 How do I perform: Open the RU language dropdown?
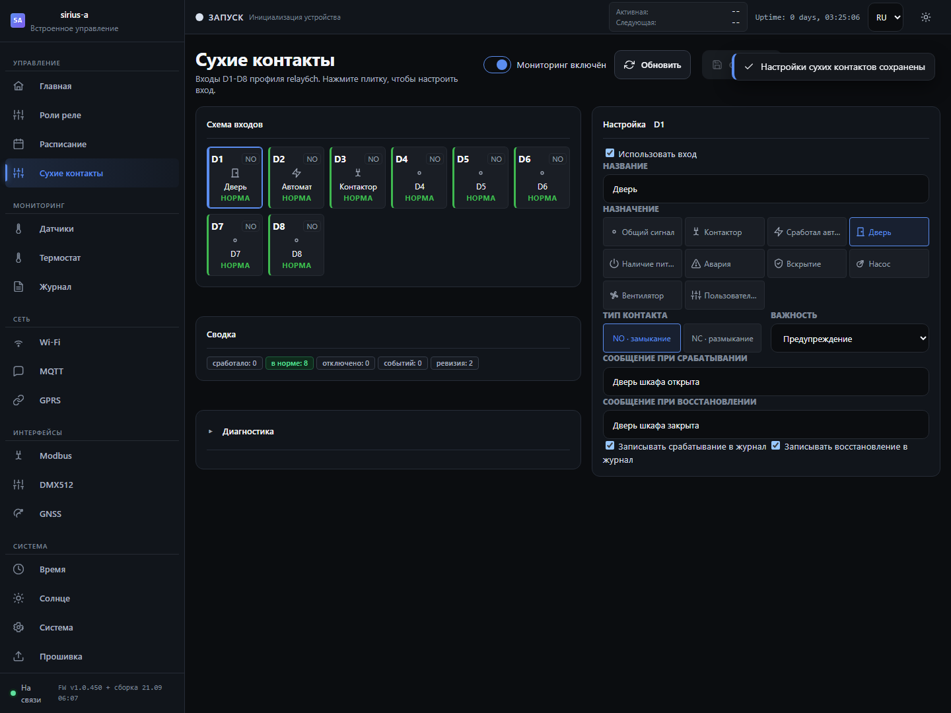pos(886,17)
